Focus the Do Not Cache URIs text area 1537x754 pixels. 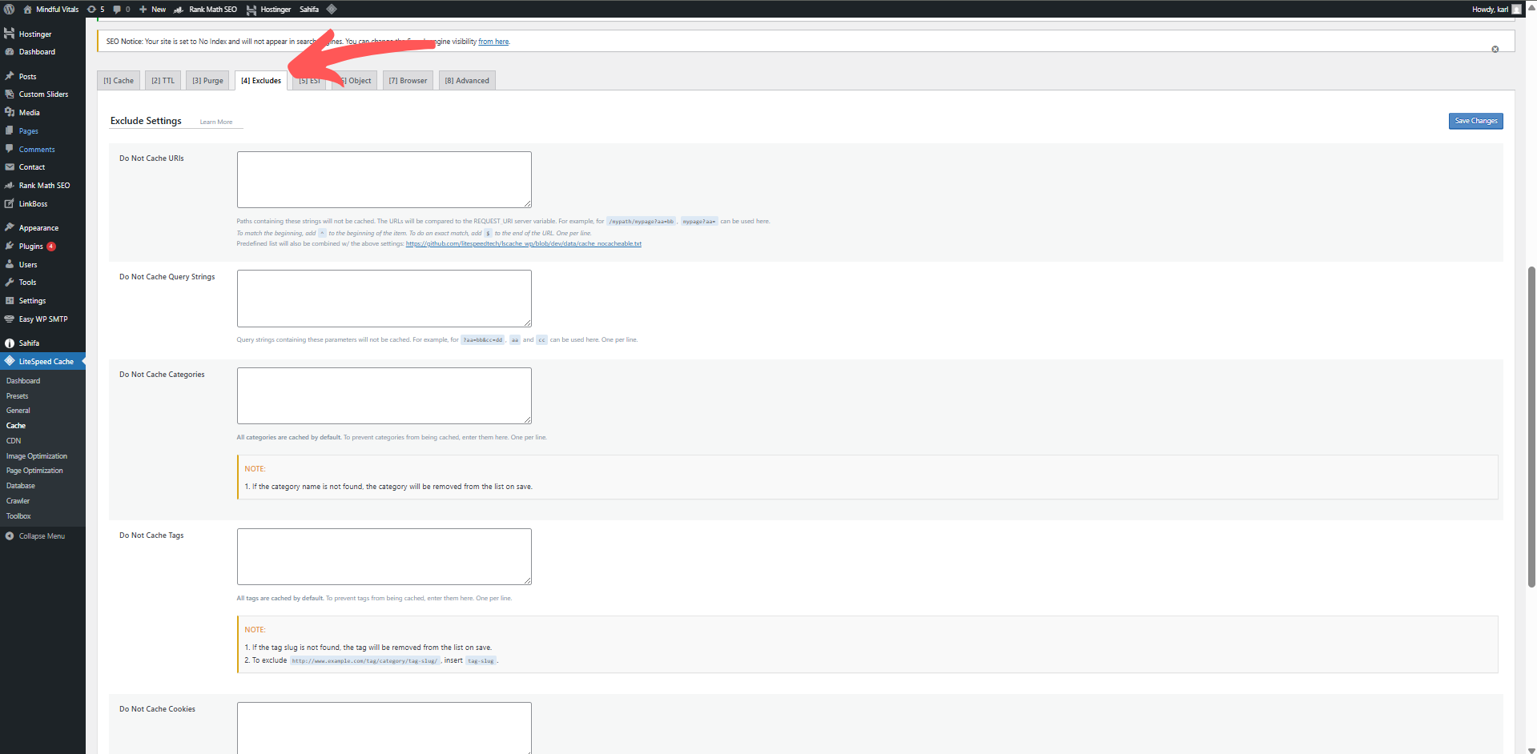384,179
